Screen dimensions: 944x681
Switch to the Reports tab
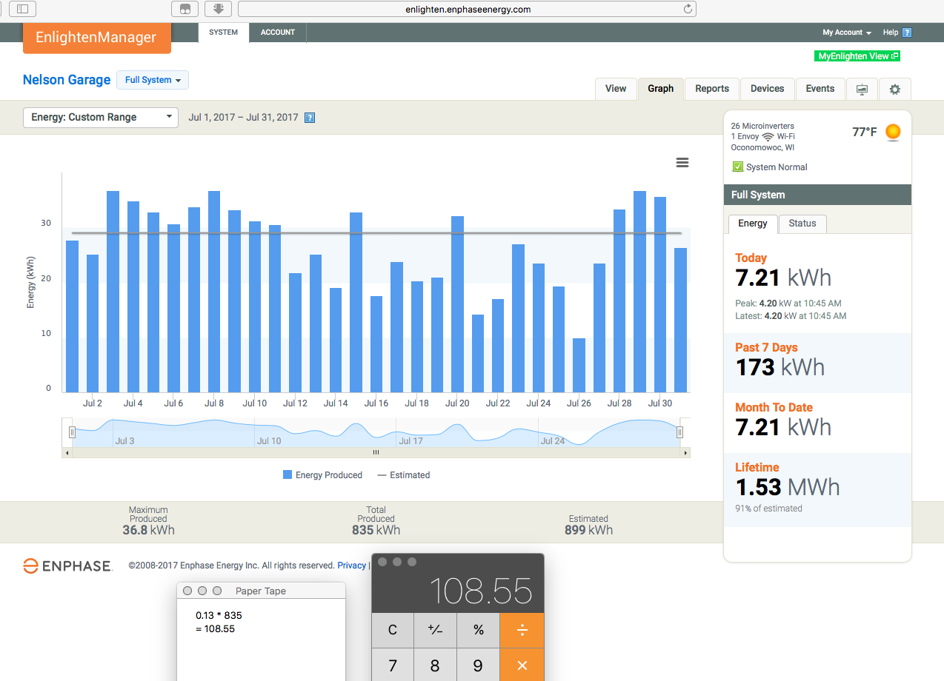tap(711, 89)
